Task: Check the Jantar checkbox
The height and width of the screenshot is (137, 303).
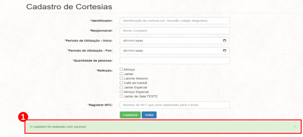Action: click(x=121, y=74)
